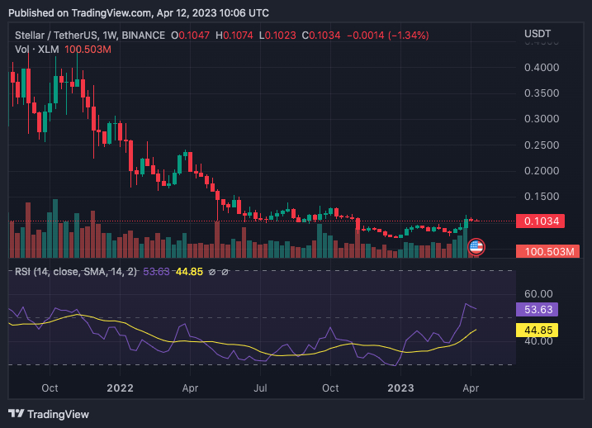Click the Published on TradingView.com header text
Image resolution: width=592 pixels, height=428 pixels.
coord(139,13)
